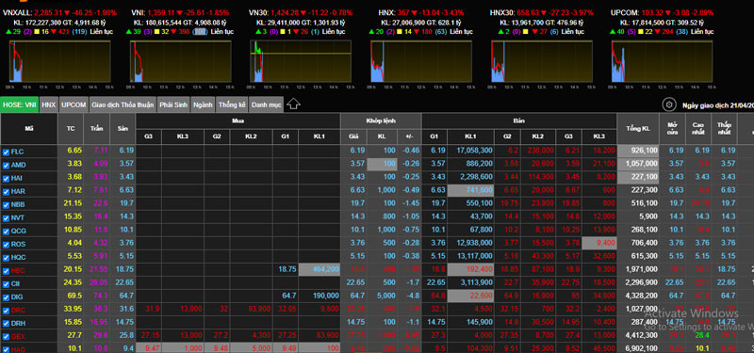This screenshot has width=754, height=353.
Task: Open the Danh mục tab
Action: tap(267, 104)
